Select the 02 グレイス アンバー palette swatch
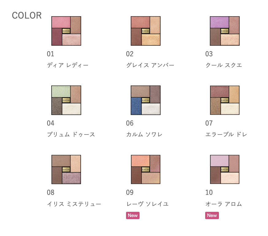 [145, 31]
